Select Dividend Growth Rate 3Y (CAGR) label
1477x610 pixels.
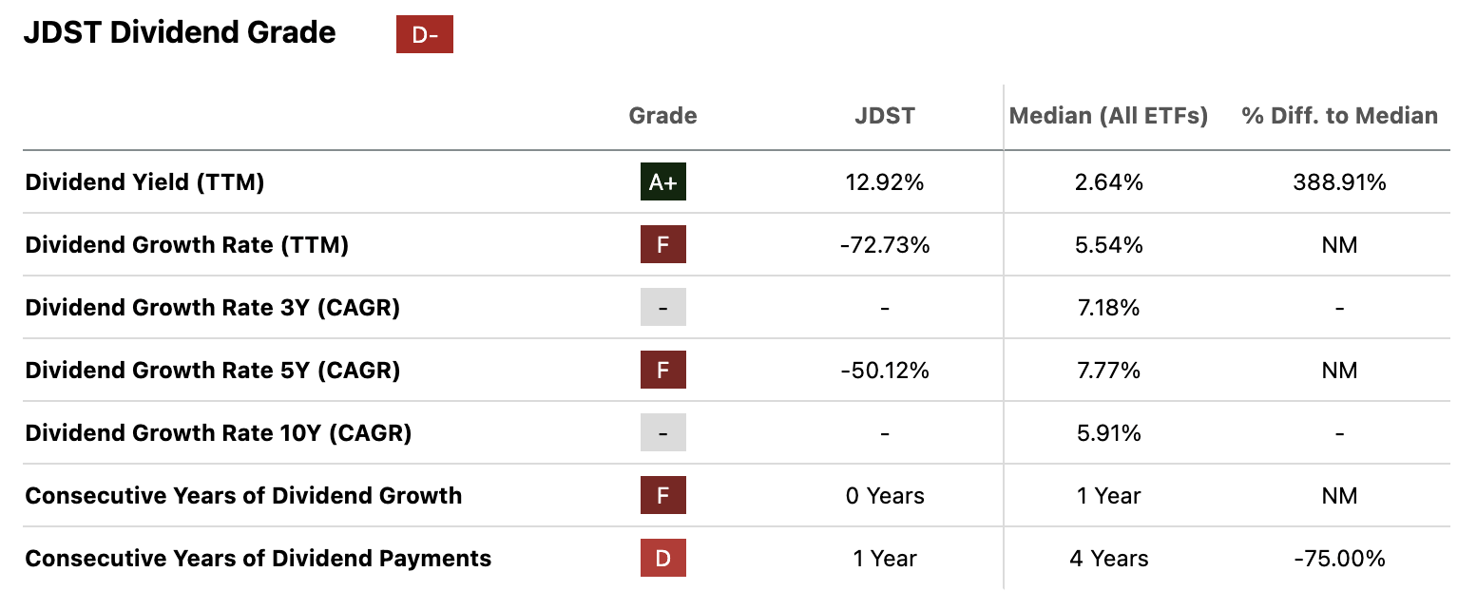(x=213, y=308)
